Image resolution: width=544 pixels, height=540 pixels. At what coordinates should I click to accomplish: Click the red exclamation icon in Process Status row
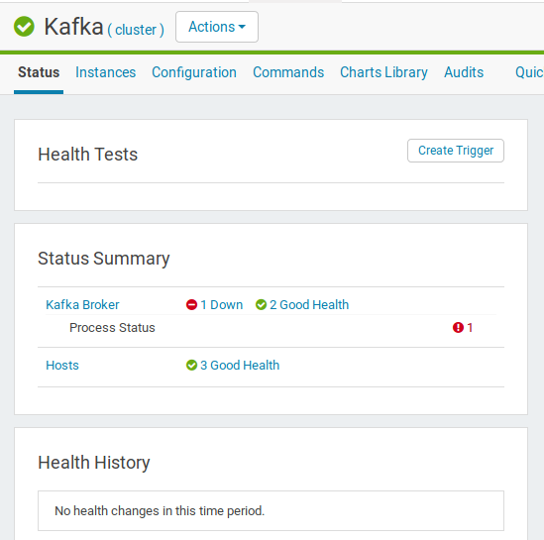(x=458, y=327)
